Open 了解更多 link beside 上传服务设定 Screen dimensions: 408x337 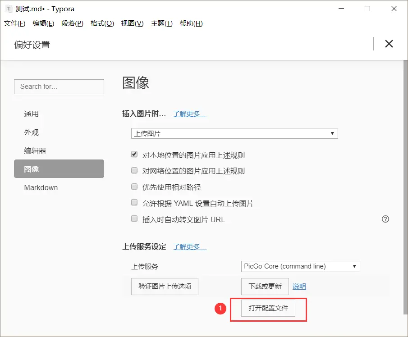pos(190,247)
